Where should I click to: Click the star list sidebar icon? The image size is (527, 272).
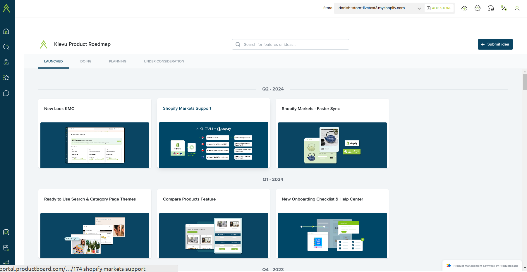pyautogui.click(x=6, y=78)
